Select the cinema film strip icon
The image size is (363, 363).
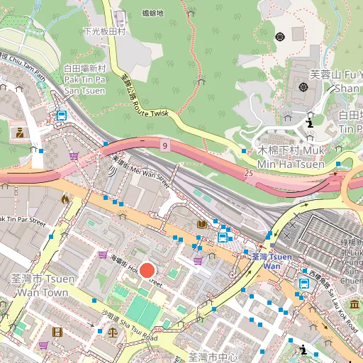[57, 332]
